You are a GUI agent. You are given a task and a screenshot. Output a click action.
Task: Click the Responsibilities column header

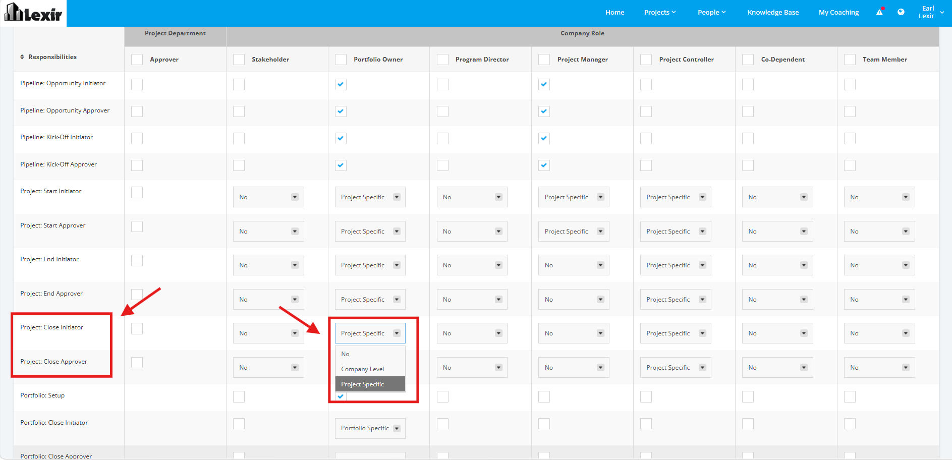point(52,57)
